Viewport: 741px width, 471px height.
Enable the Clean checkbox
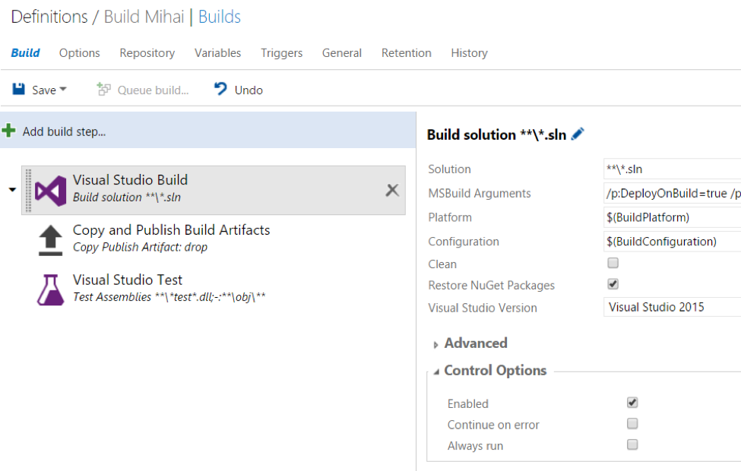coord(613,263)
